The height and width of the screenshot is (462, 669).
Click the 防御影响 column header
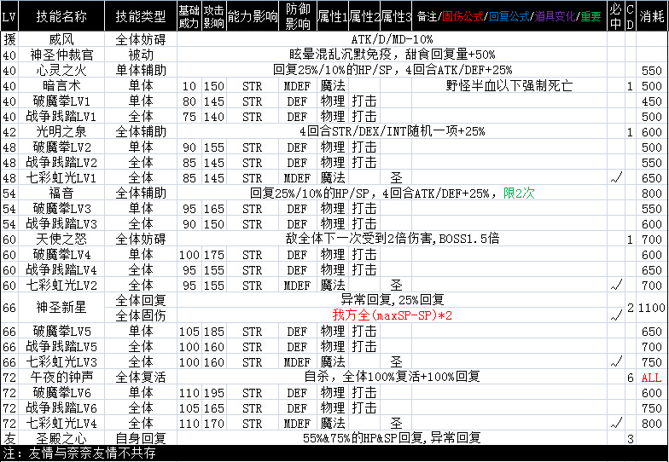298,16
